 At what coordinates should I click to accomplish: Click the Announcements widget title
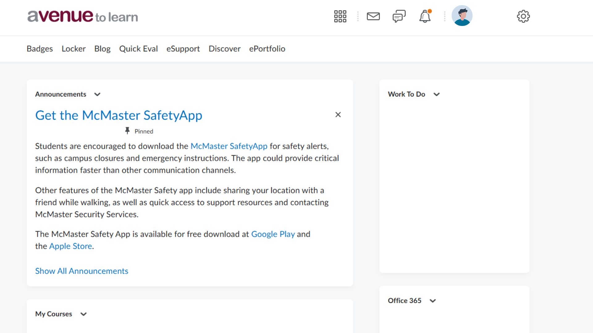point(61,94)
